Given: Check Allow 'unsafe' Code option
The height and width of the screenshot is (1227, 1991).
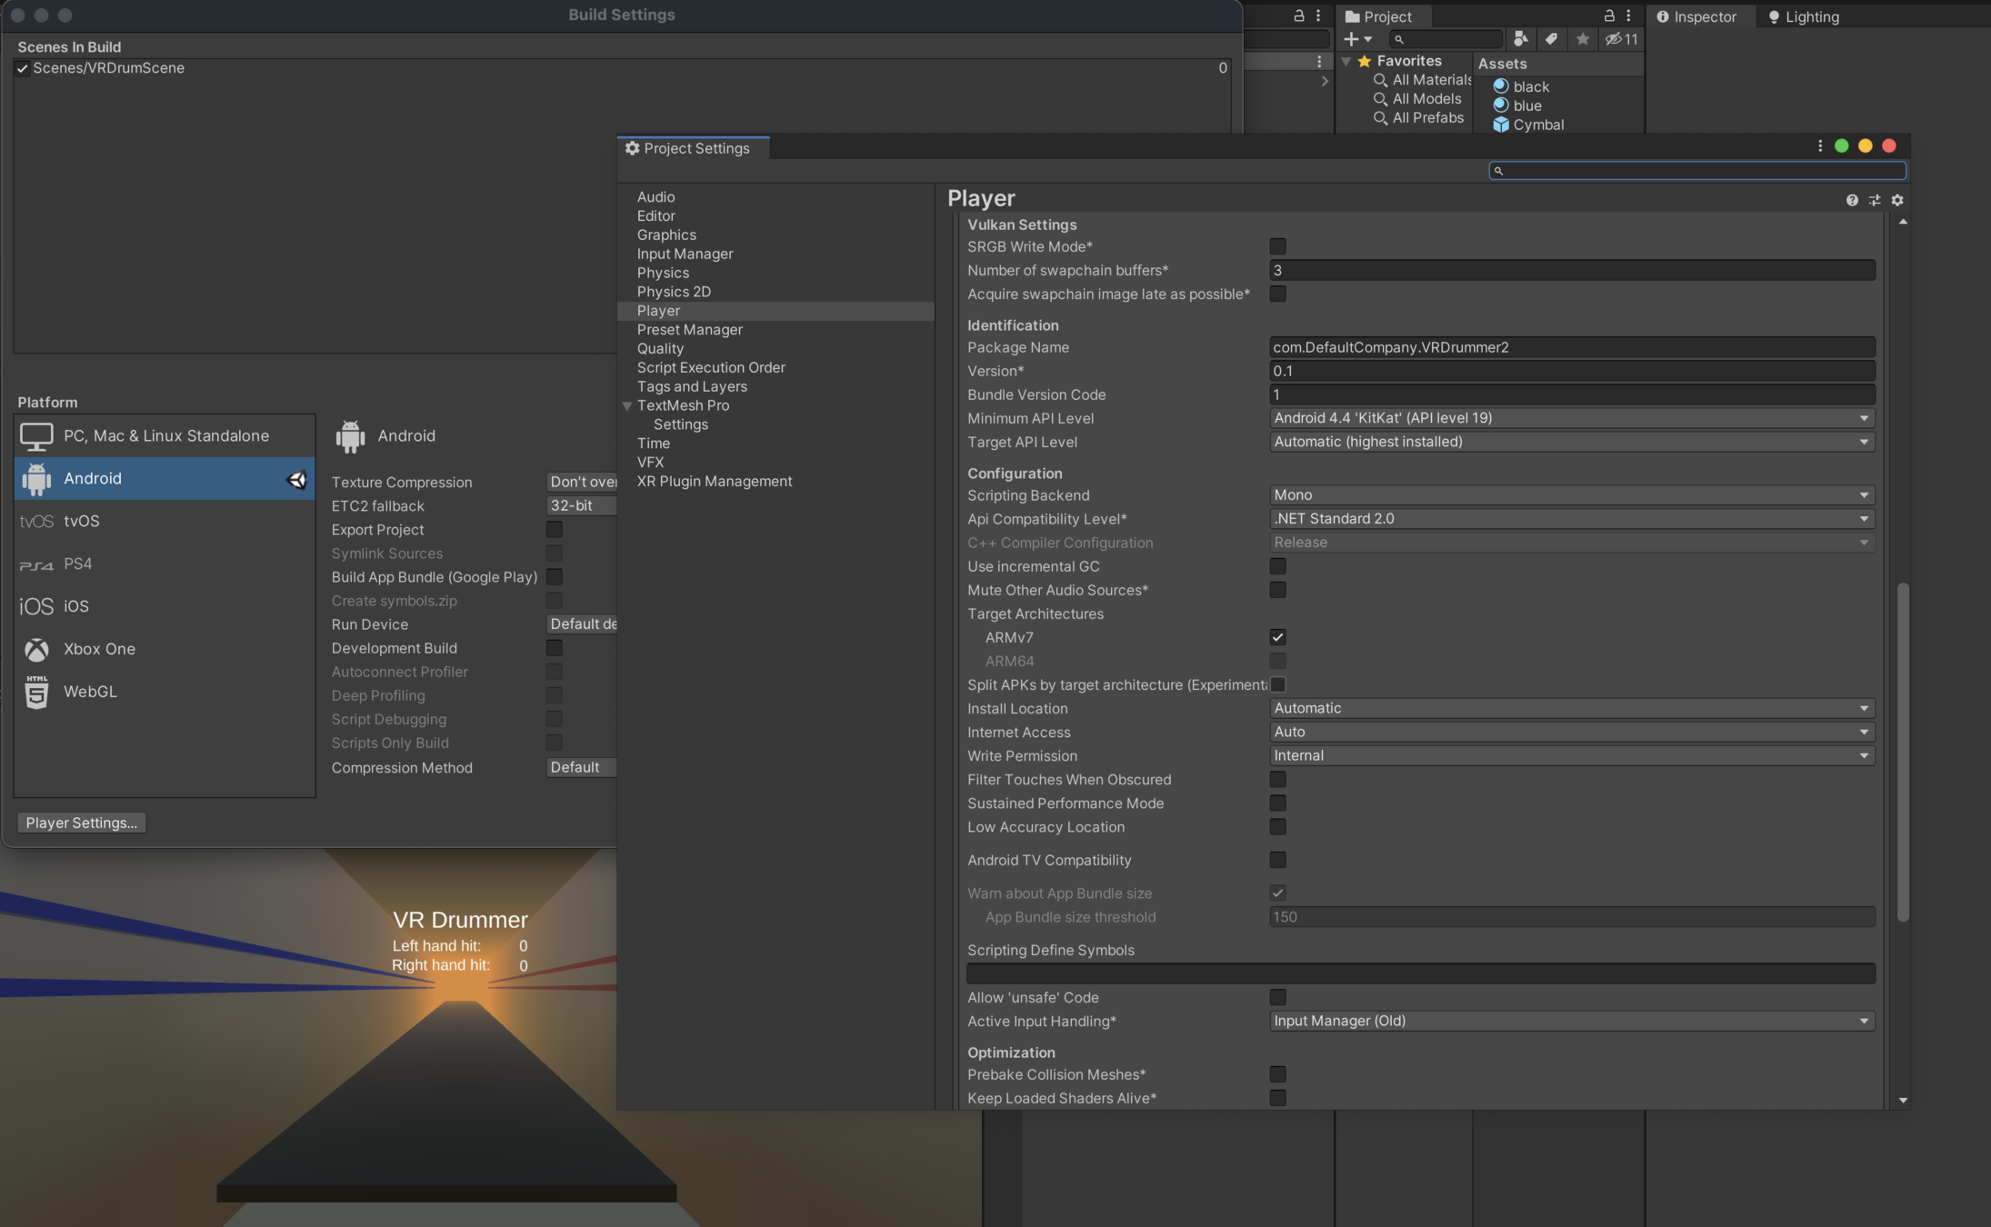Looking at the screenshot, I should coord(1277,997).
